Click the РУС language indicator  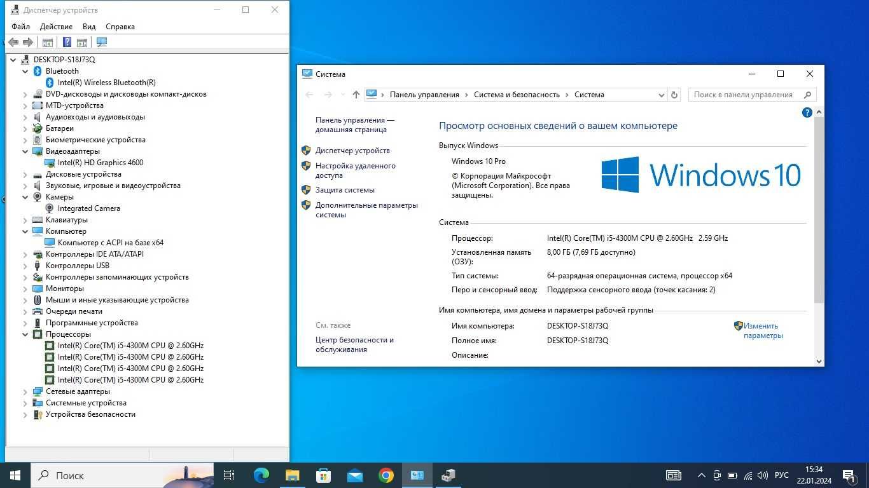coord(782,475)
